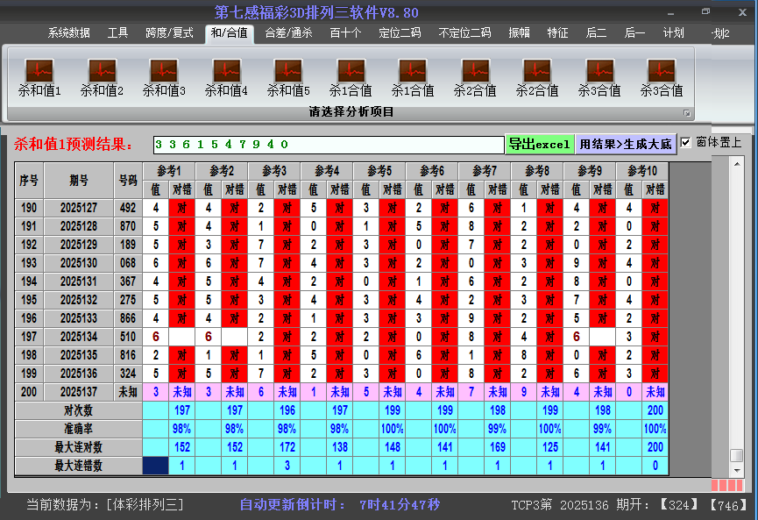
Task: Click number cell 492
Action: point(128,208)
